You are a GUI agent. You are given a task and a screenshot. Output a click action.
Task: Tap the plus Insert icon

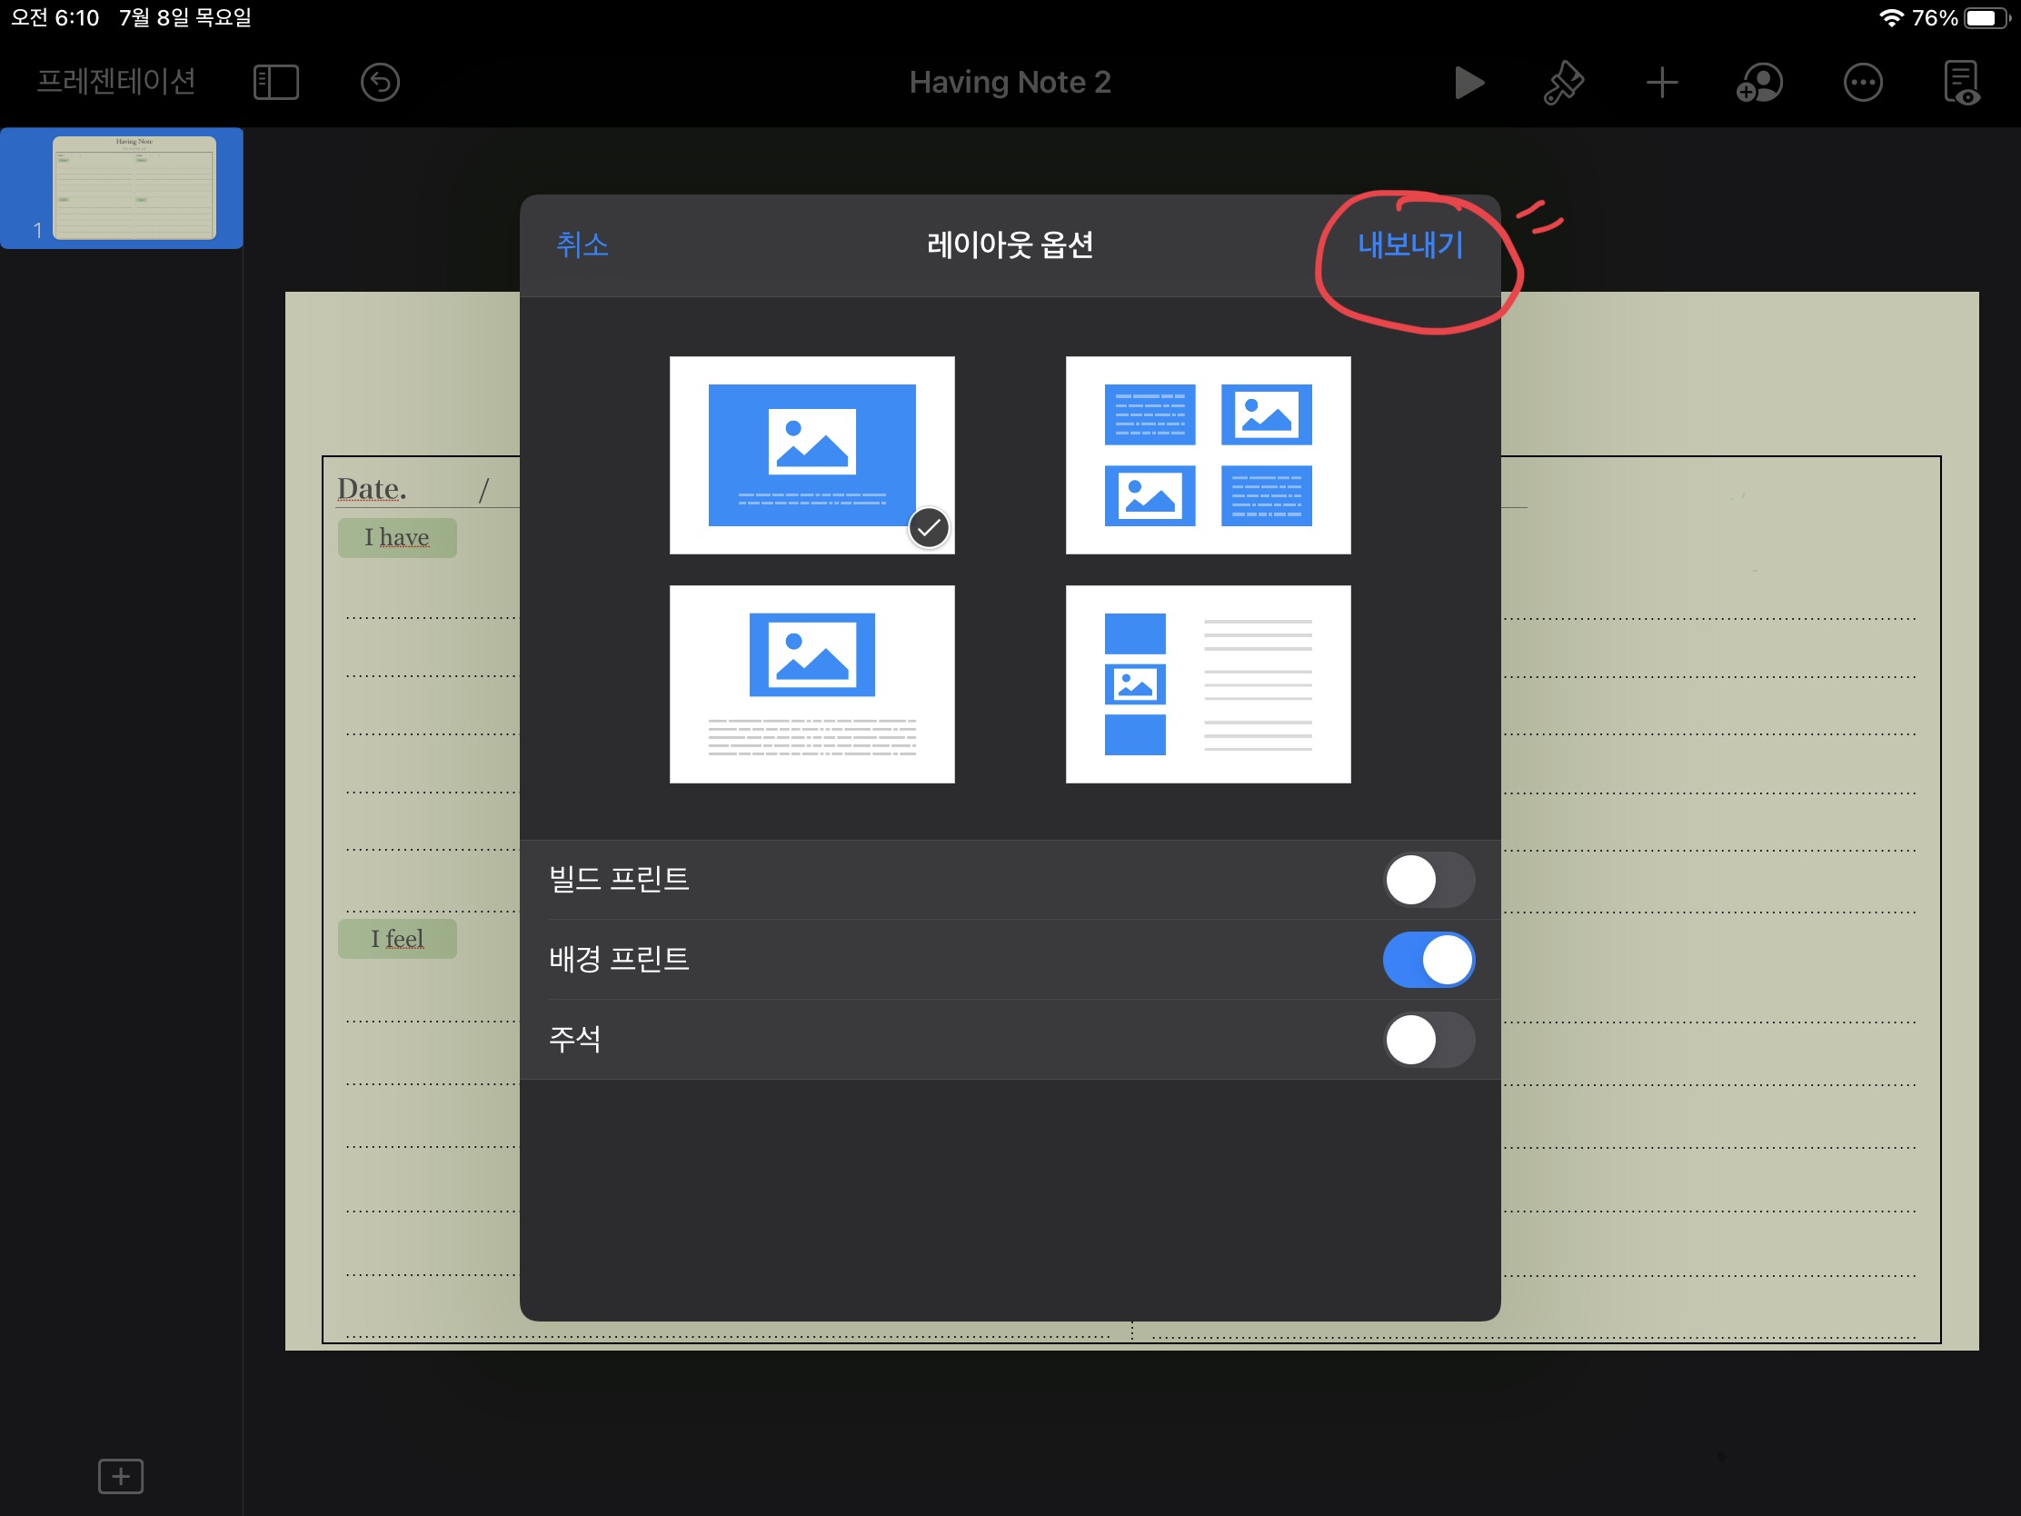[x=1661, y=82]
